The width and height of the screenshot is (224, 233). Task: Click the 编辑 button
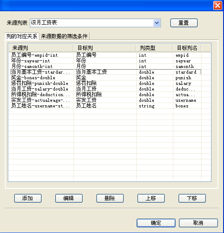[x=69, y=198]
